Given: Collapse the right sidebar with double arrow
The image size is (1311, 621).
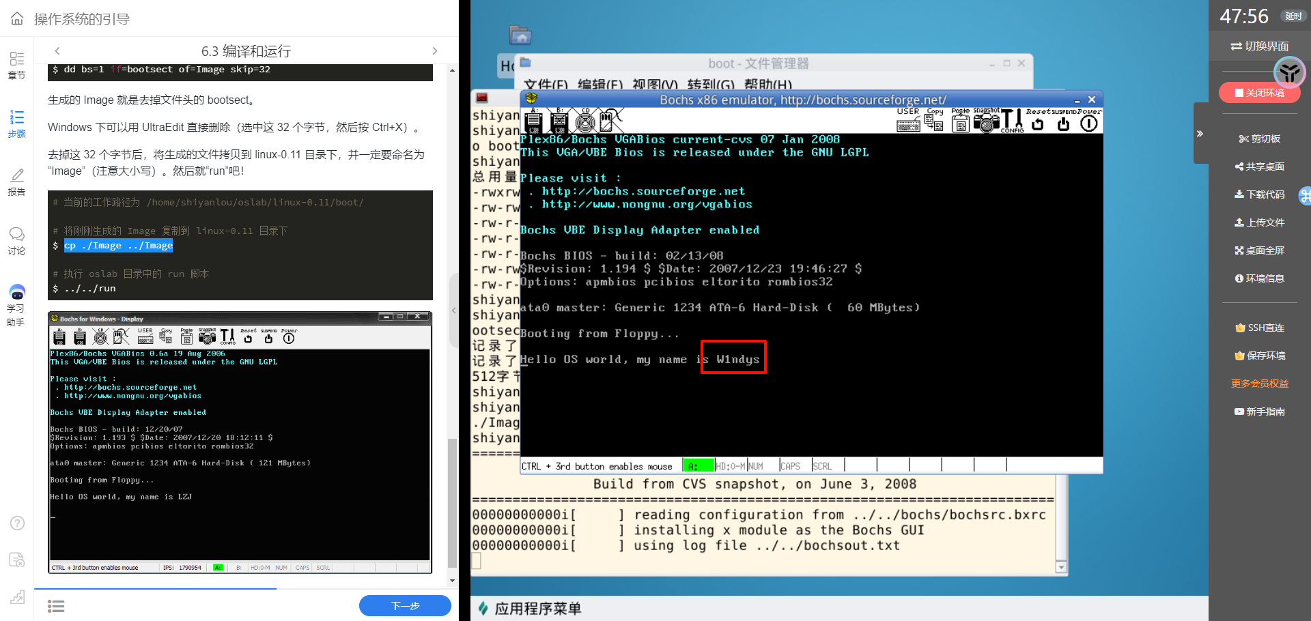Looking at the screenshot, I should pyautogui.click(x=1200, y=134).
